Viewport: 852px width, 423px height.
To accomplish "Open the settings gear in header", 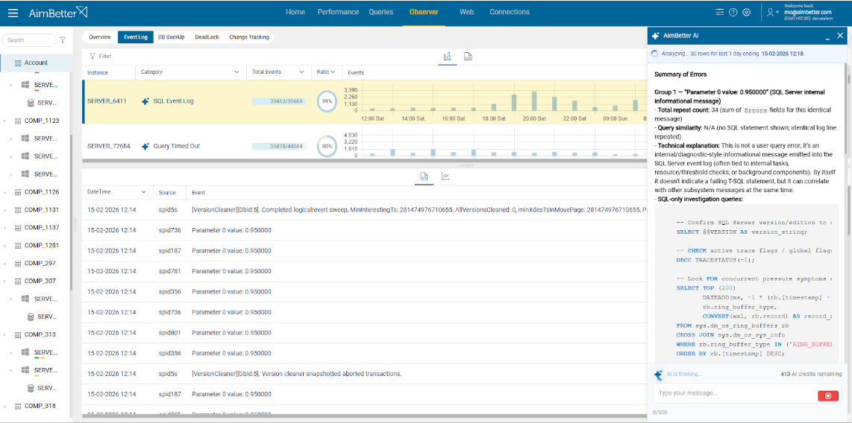I will [746, 13].
